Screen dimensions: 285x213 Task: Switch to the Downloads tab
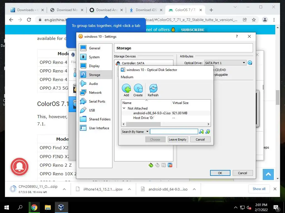pyautogui.click(x=27, y=10)
